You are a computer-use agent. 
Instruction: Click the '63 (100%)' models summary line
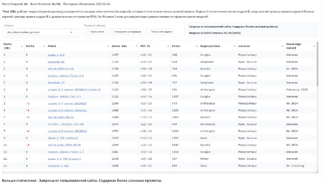(215, 33)
